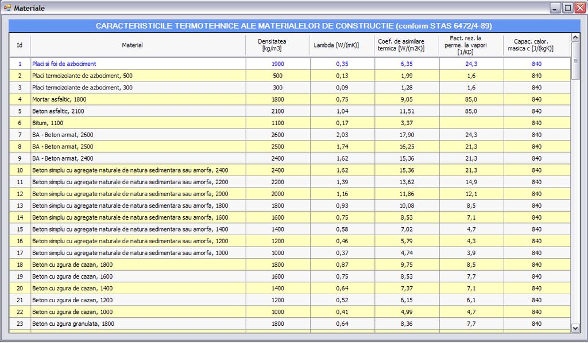Click vapor factor value '12,1'

pyautogui.click(x=471, y=194)
